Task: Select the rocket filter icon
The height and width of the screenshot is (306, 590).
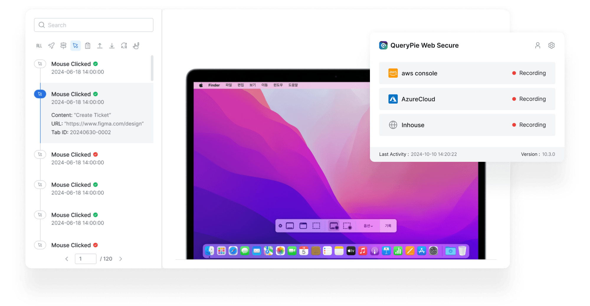Action: point(51,46)
